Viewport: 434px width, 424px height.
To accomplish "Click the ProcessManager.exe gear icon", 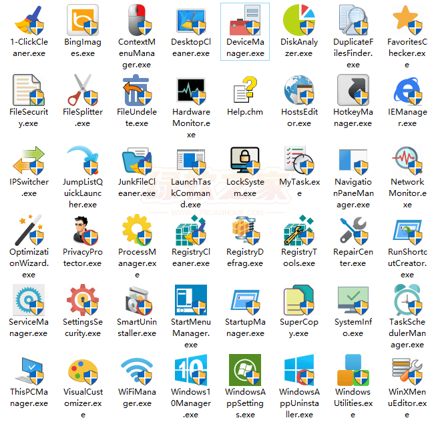I will coord(136,230).
